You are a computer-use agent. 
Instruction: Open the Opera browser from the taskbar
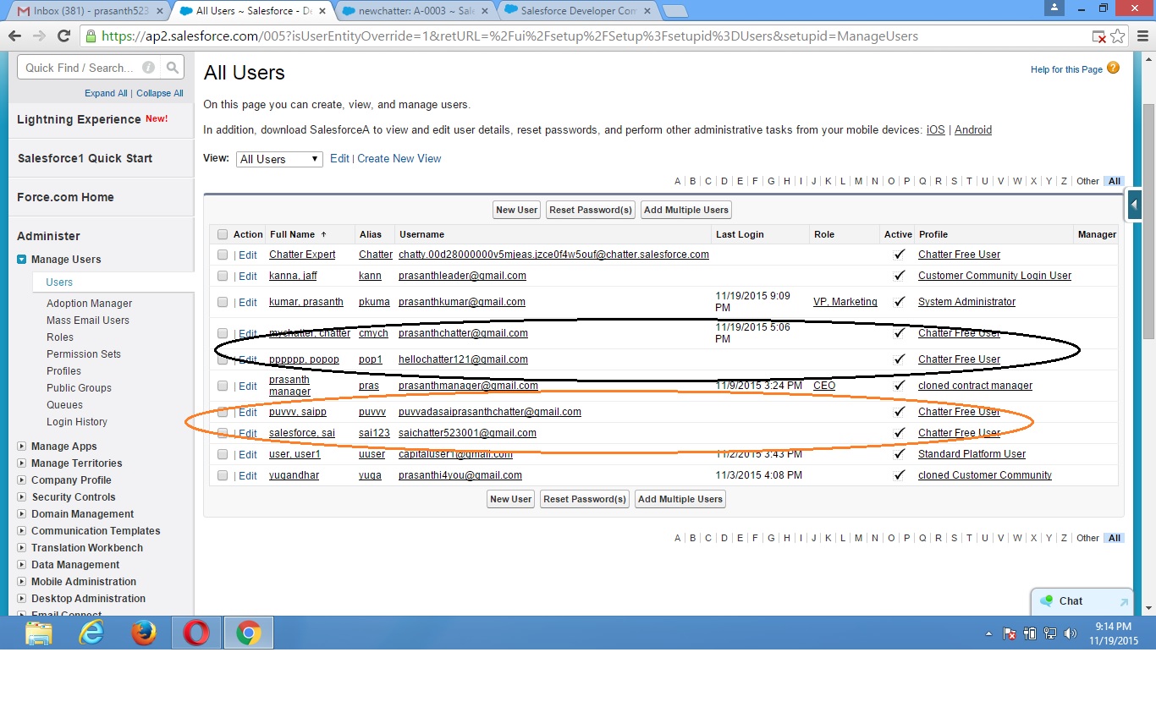pos(196,633)
